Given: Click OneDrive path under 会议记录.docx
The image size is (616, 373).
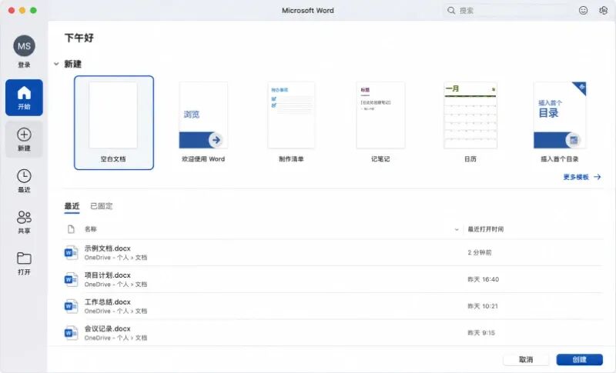Looking at the screenshot, I should (x=116, y=338).
